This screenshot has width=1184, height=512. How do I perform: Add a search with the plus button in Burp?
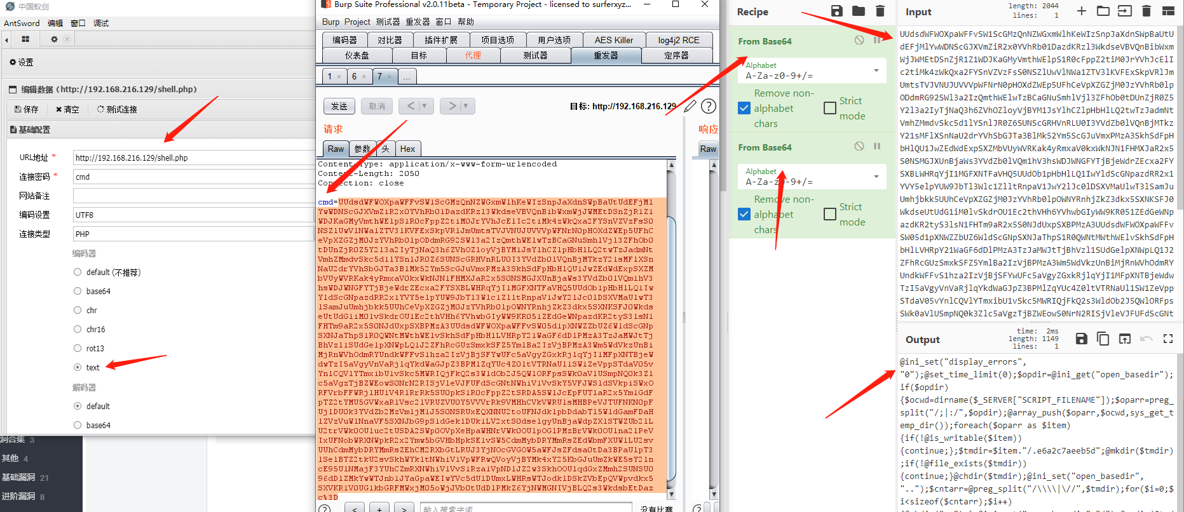tap(379, 508)
